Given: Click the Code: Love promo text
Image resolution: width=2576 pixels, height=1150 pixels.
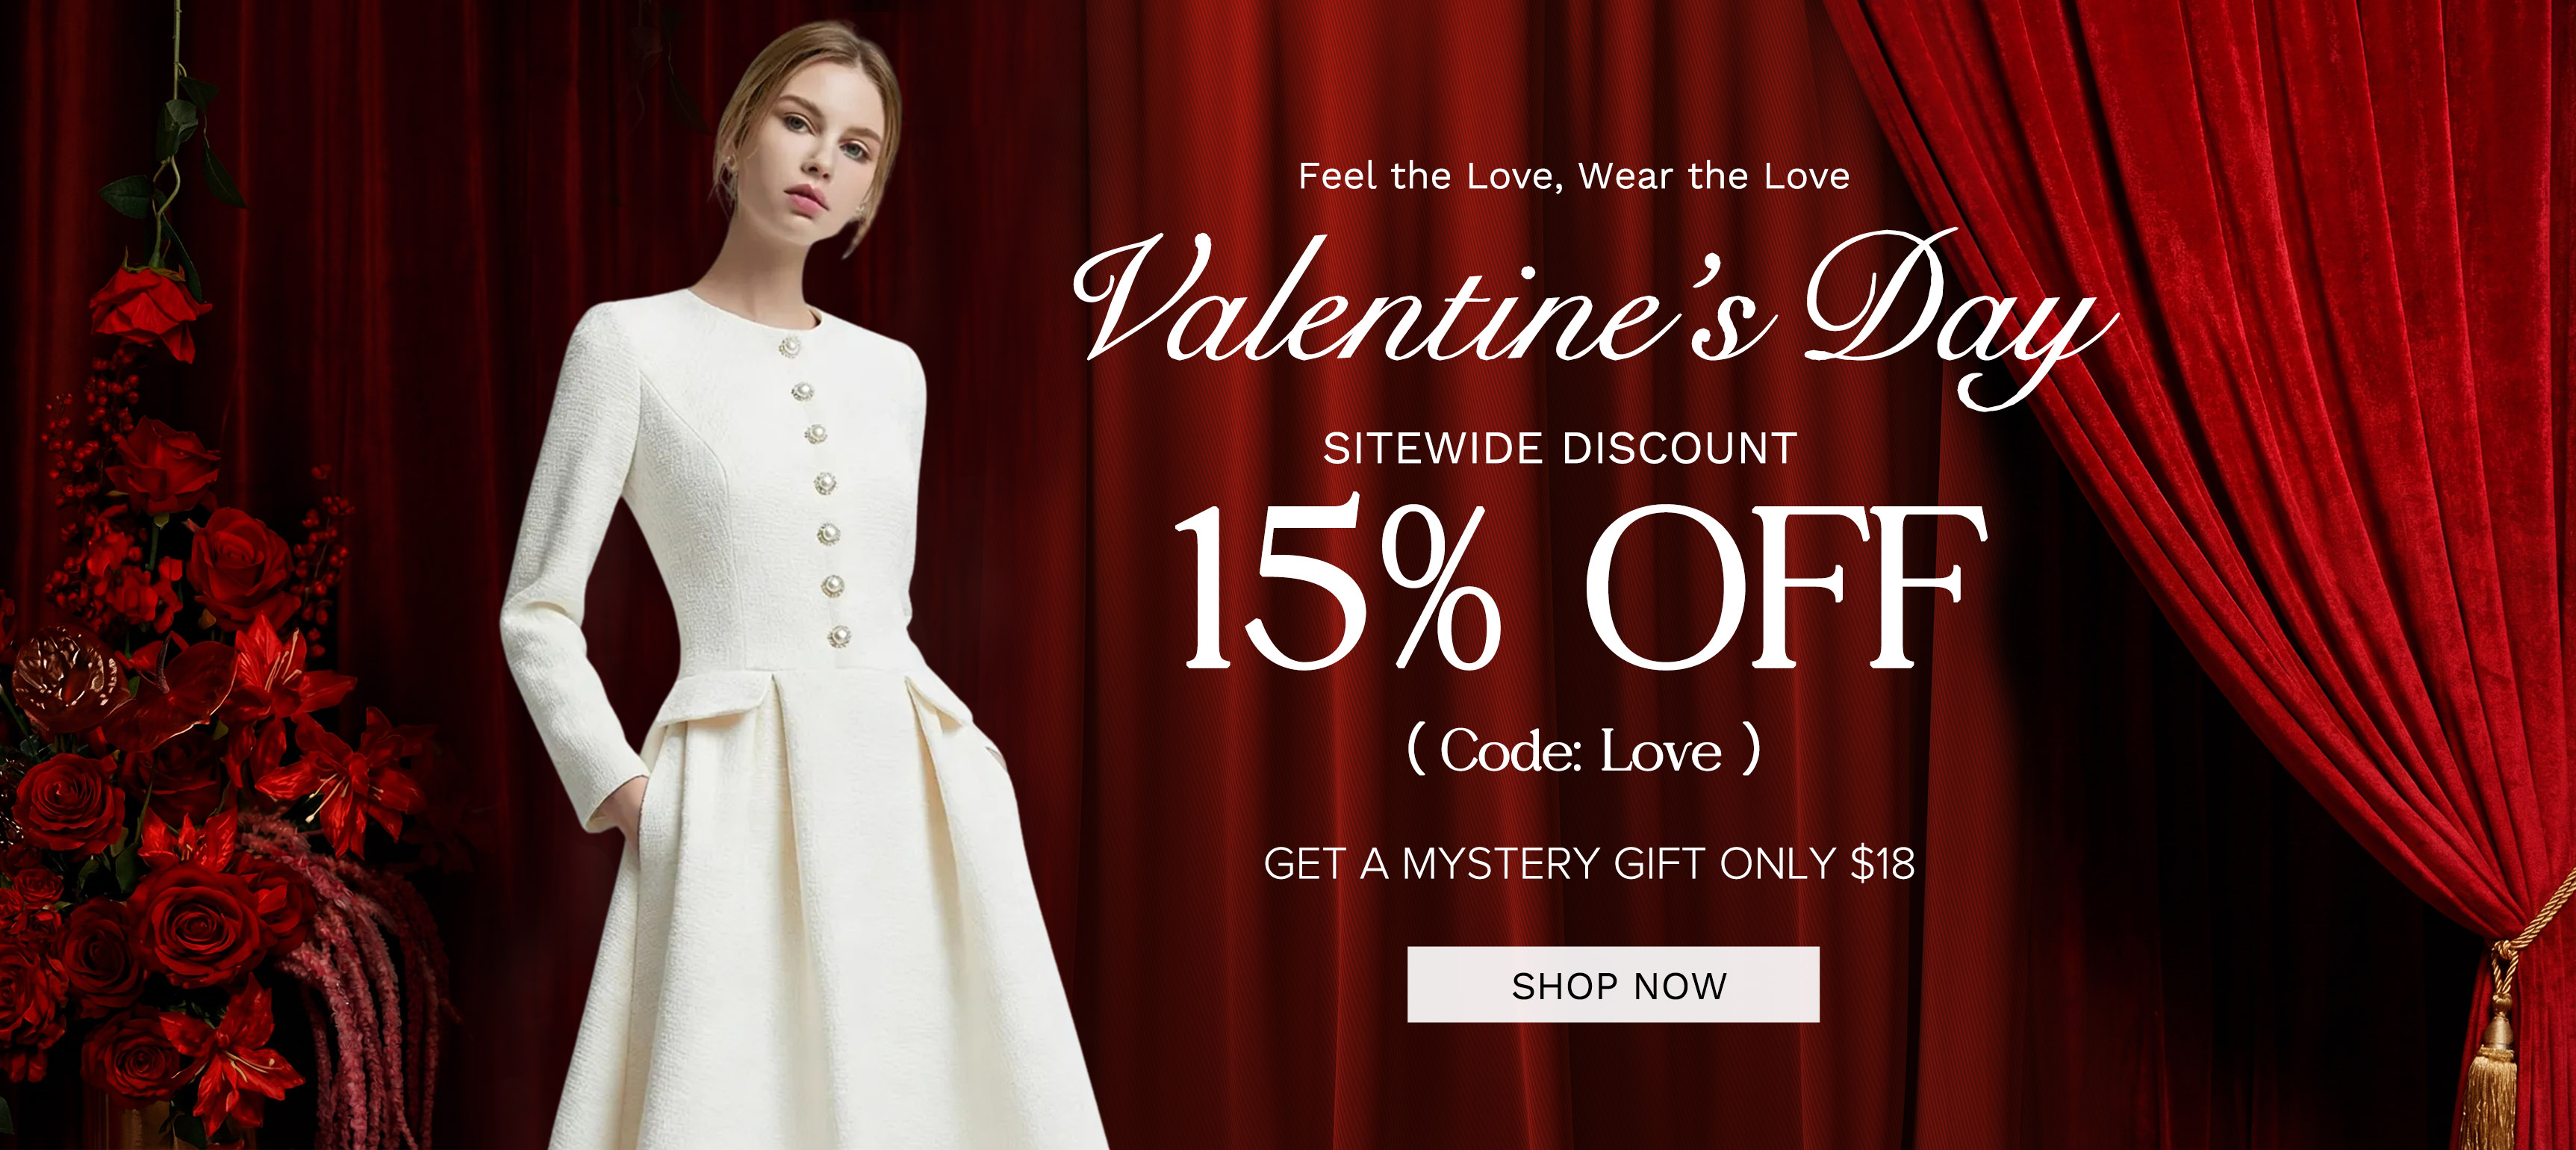Looking at the screenshot, I should 1583,750.
